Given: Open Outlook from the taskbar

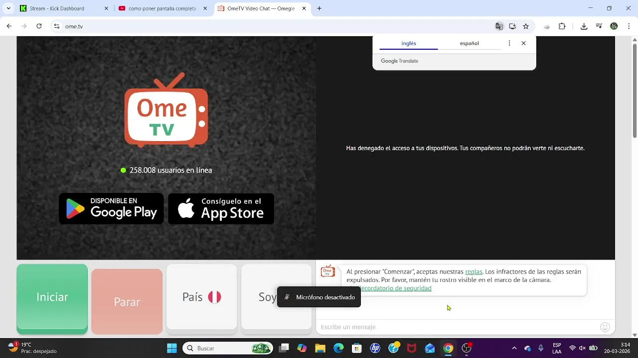Looking at the screenshot, I should (430, 348).
